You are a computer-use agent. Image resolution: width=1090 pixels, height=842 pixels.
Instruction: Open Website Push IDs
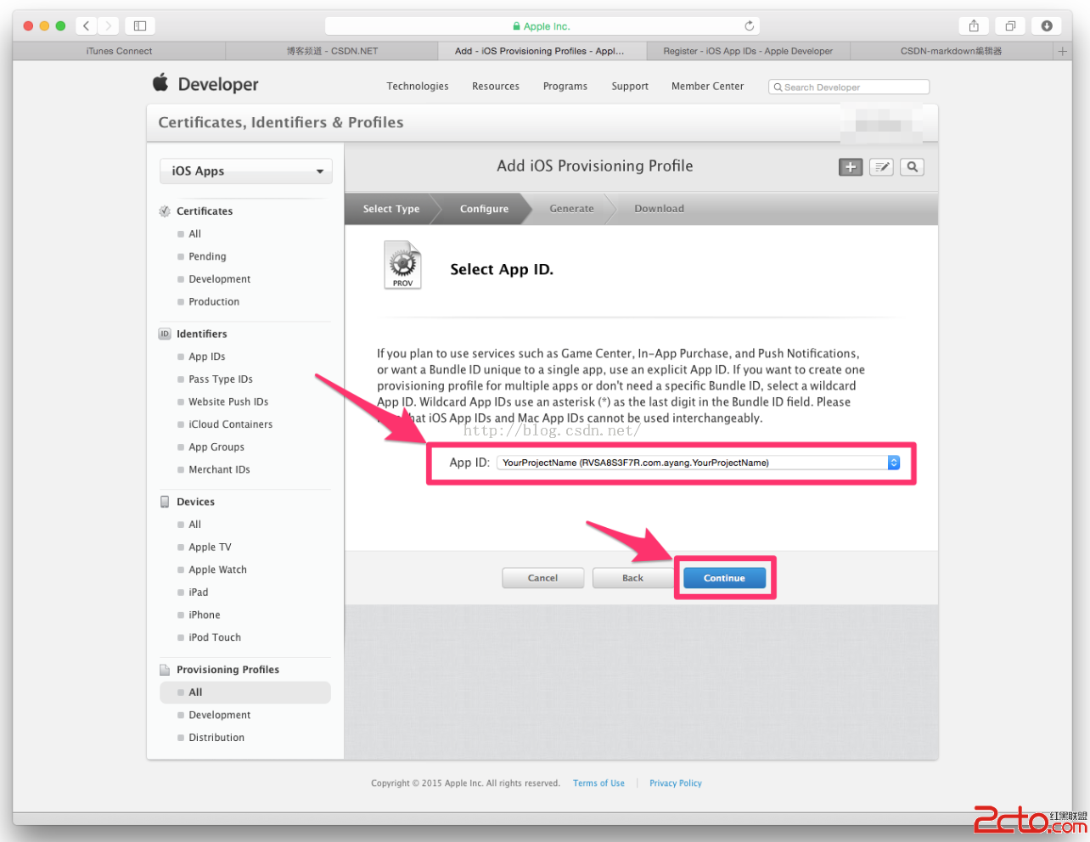[228, 401]
